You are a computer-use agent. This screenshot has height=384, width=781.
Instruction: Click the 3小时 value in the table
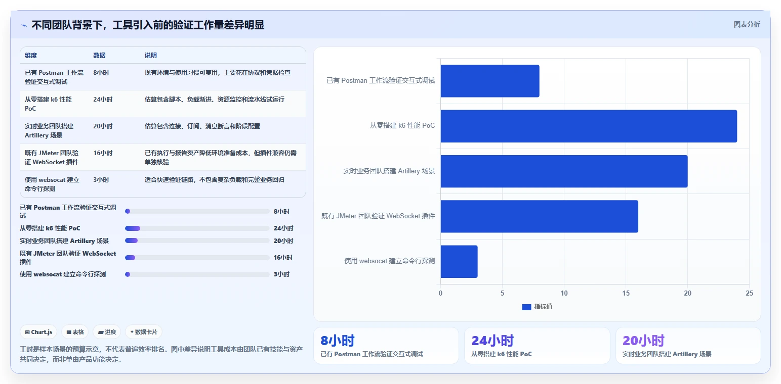(x=101, y=180)
